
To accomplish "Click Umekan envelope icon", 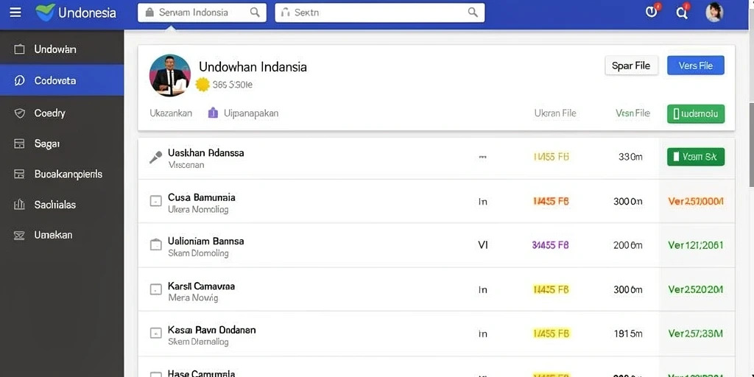I will (19, 235).
